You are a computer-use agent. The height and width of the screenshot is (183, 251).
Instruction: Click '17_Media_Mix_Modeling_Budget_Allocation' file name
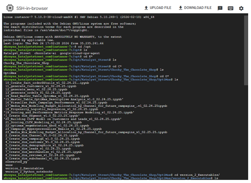click(x=86, y=106)
